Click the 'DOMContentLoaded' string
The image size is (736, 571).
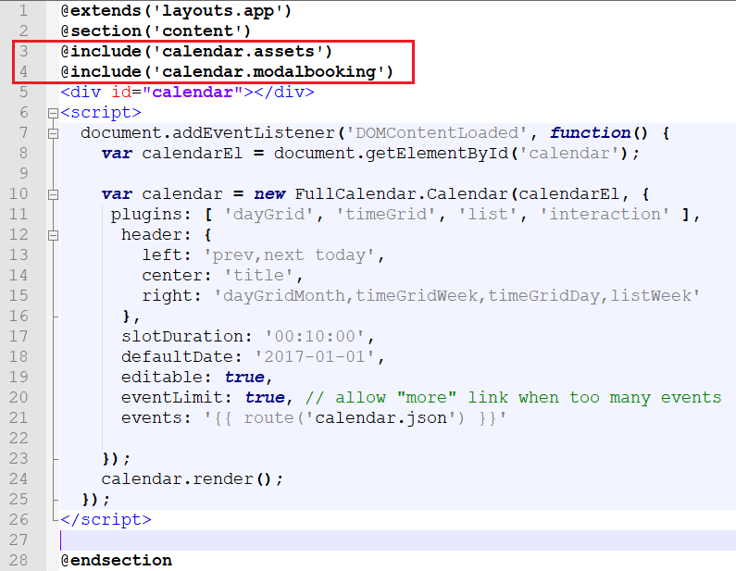pos(437,133)
